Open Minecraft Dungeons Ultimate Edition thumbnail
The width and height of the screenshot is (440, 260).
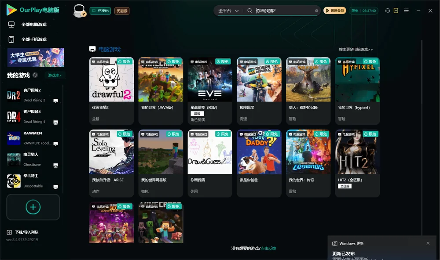coord(111,223)
